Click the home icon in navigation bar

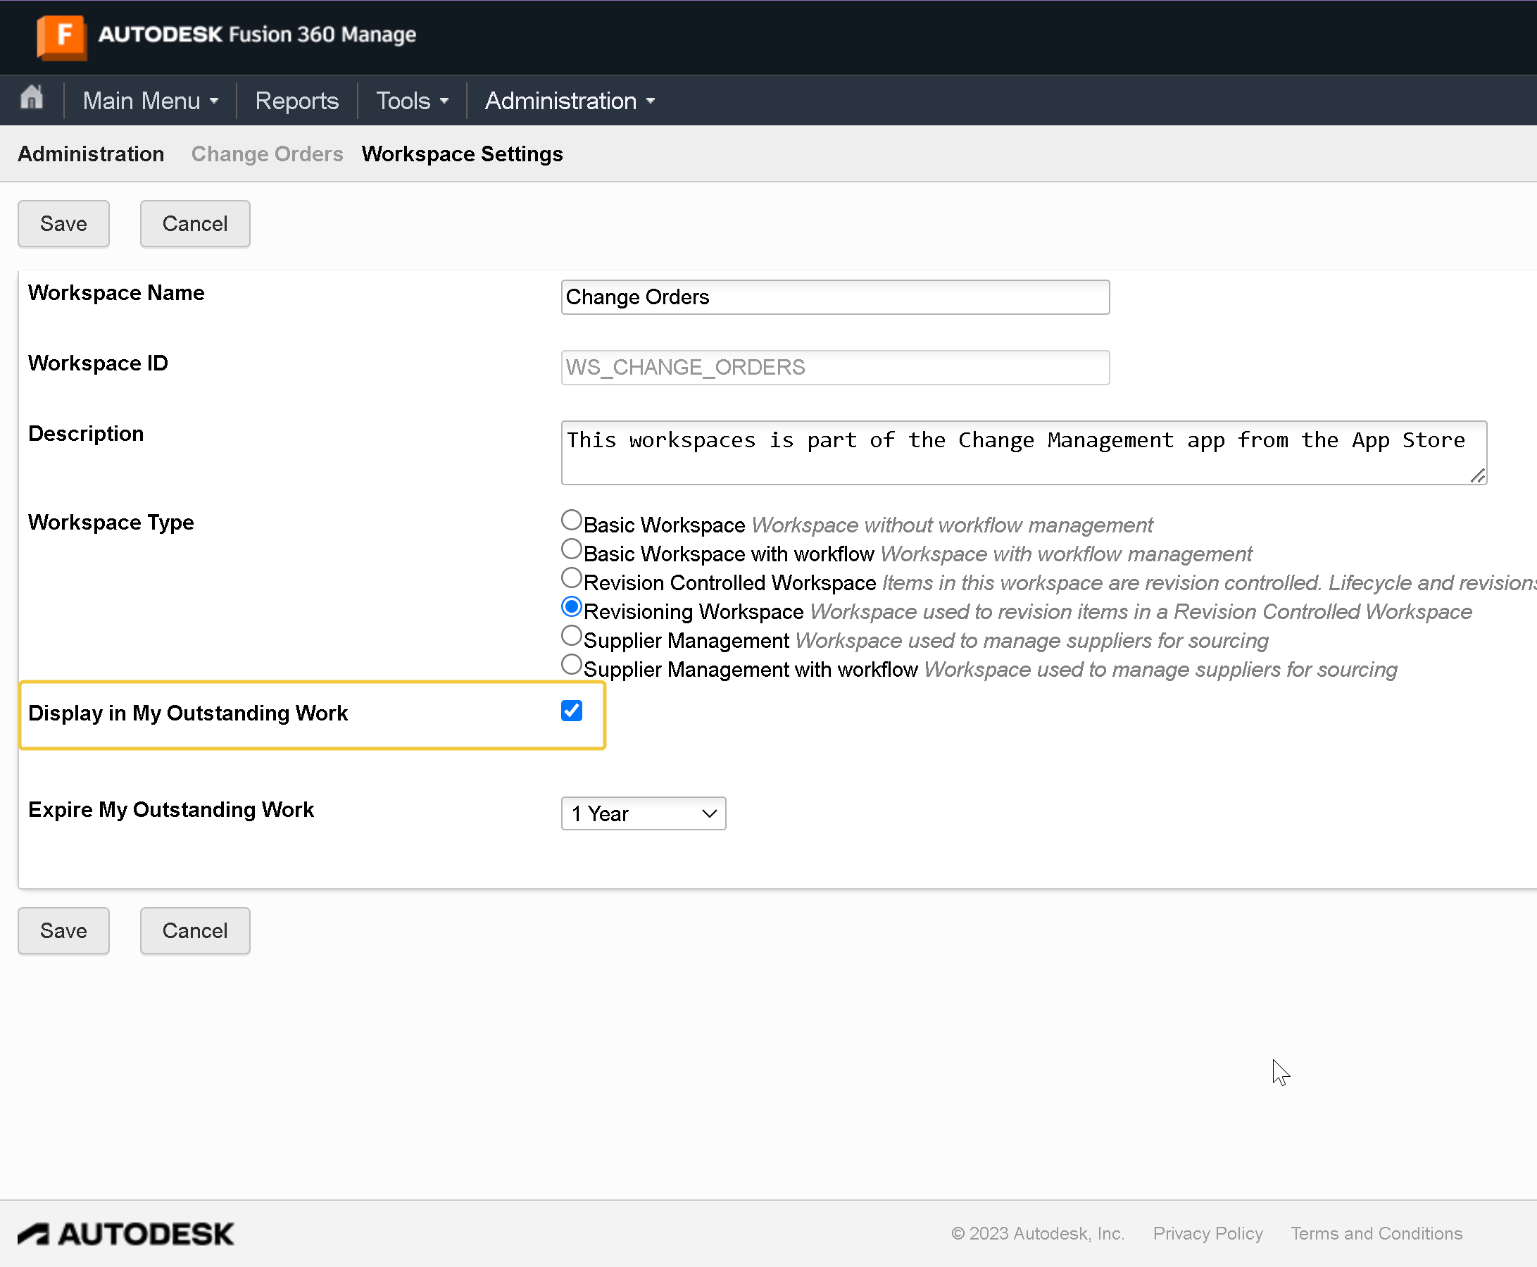pyautogui.click(x=32, y=99)
